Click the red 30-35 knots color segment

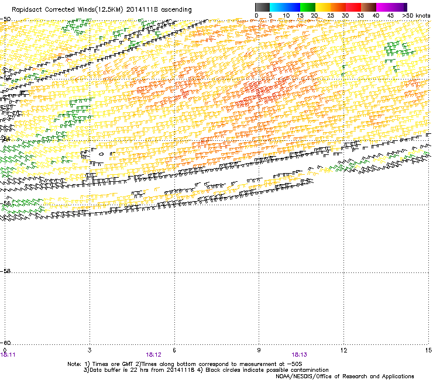tap(353, 7)
